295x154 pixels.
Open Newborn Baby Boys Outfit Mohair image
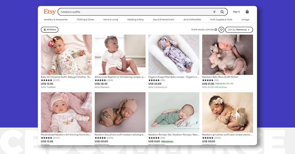[227, 55]
